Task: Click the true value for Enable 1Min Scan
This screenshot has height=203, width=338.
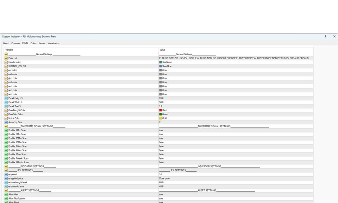Action: pyautogui.click(x=161, y=130)
